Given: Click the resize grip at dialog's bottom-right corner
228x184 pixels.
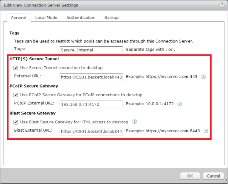Looking at the screenshot, I should pos(225,182).
